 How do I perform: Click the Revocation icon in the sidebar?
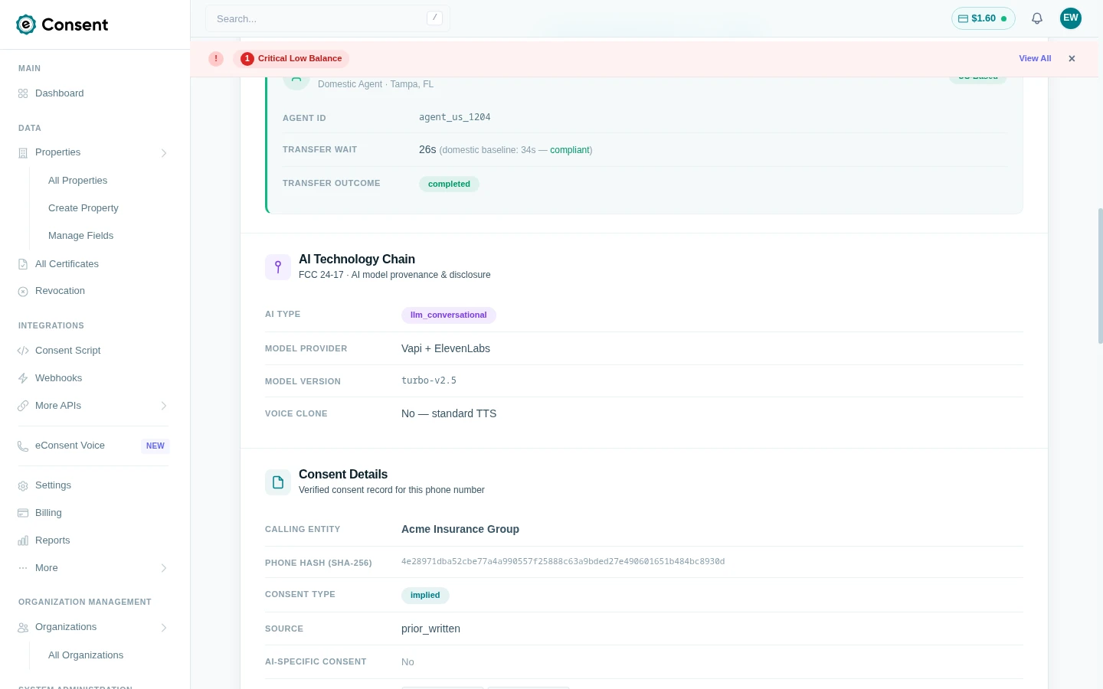tap(23, 291)
